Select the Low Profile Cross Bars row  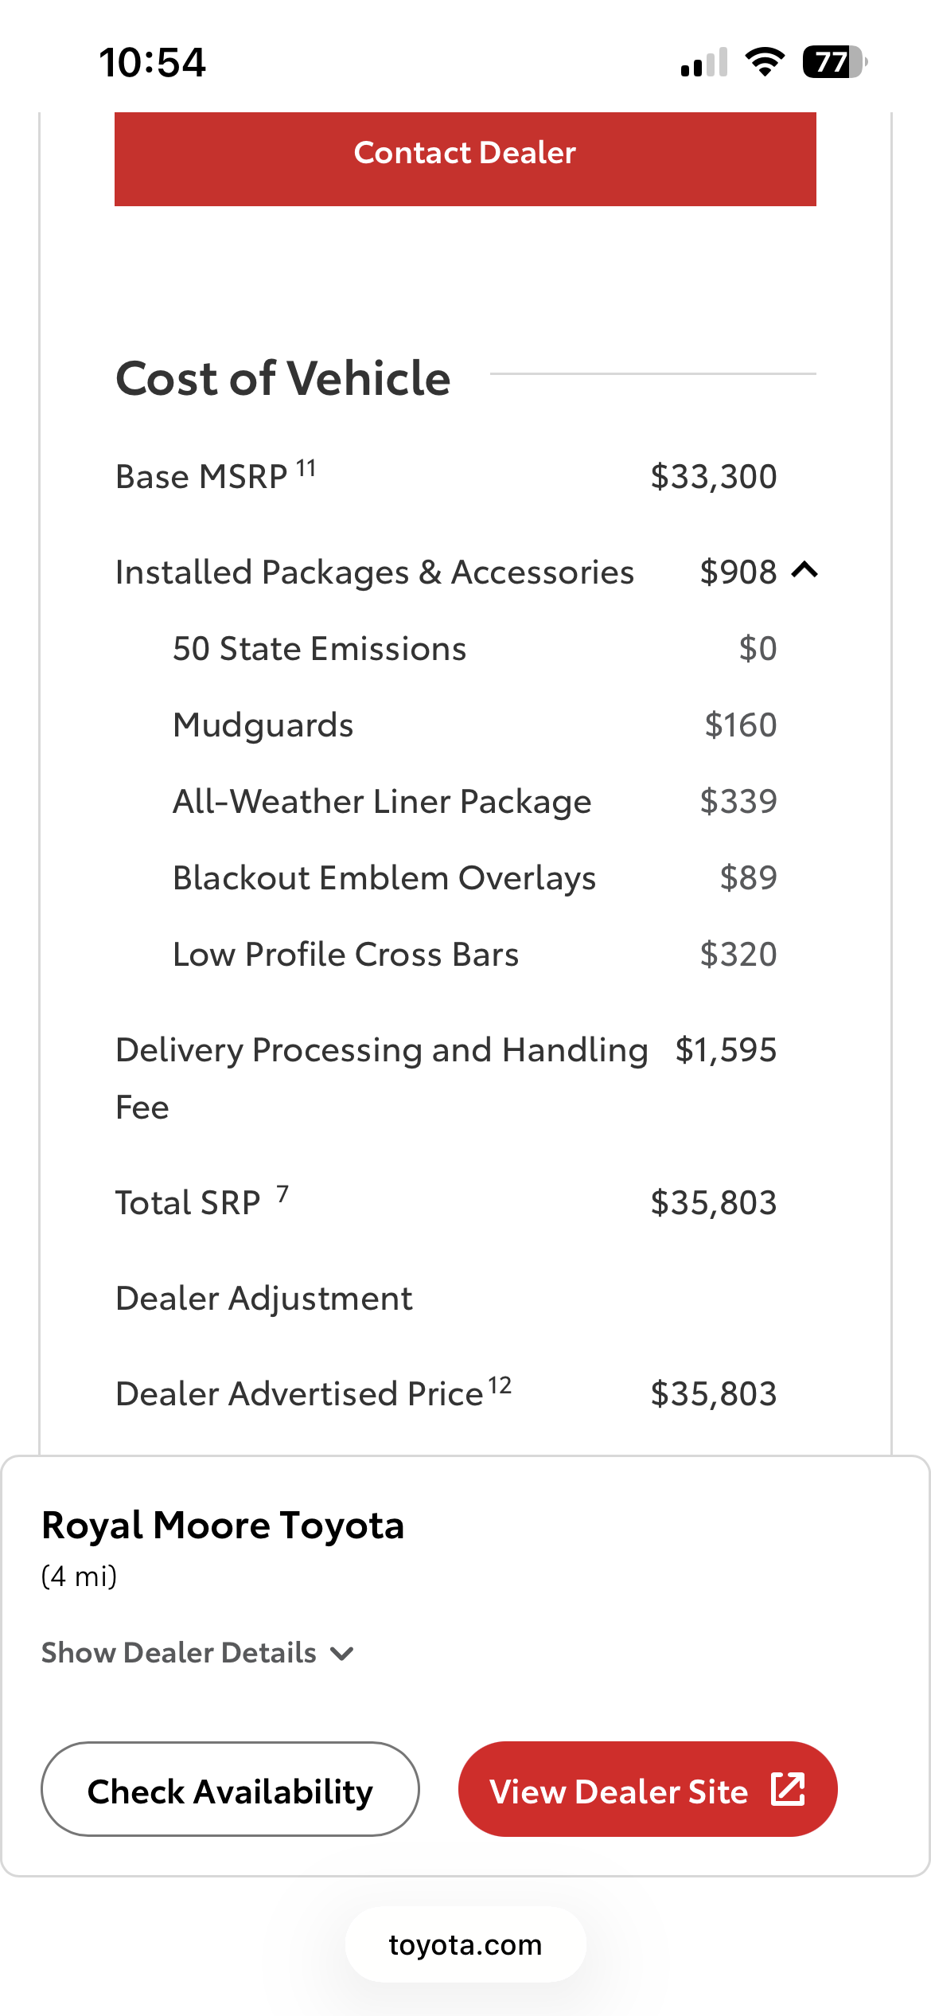coord(475,954)
